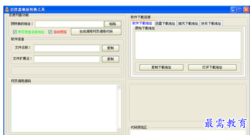Image resolution: width=250 pixels, height=135 pixels.
Task: Click 打开下载地址 button
Action: pos(212,67)
